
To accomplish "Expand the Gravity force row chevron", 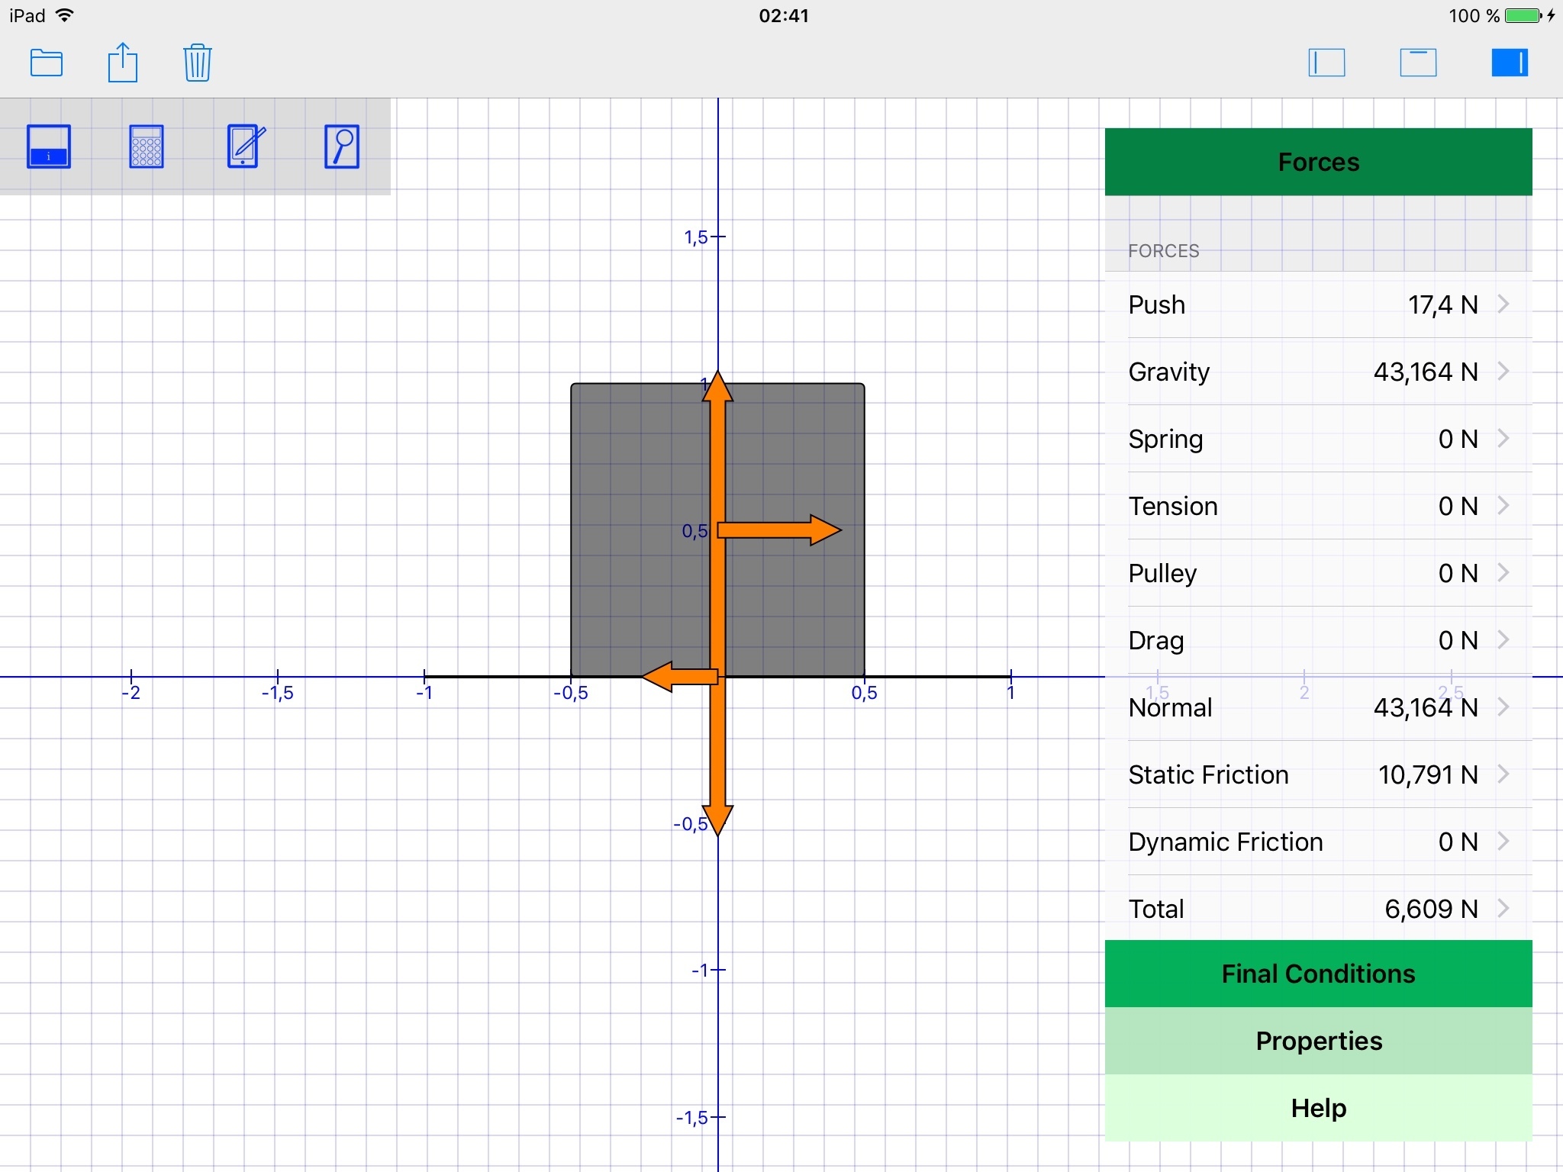I will click(x=1503, y=372).
